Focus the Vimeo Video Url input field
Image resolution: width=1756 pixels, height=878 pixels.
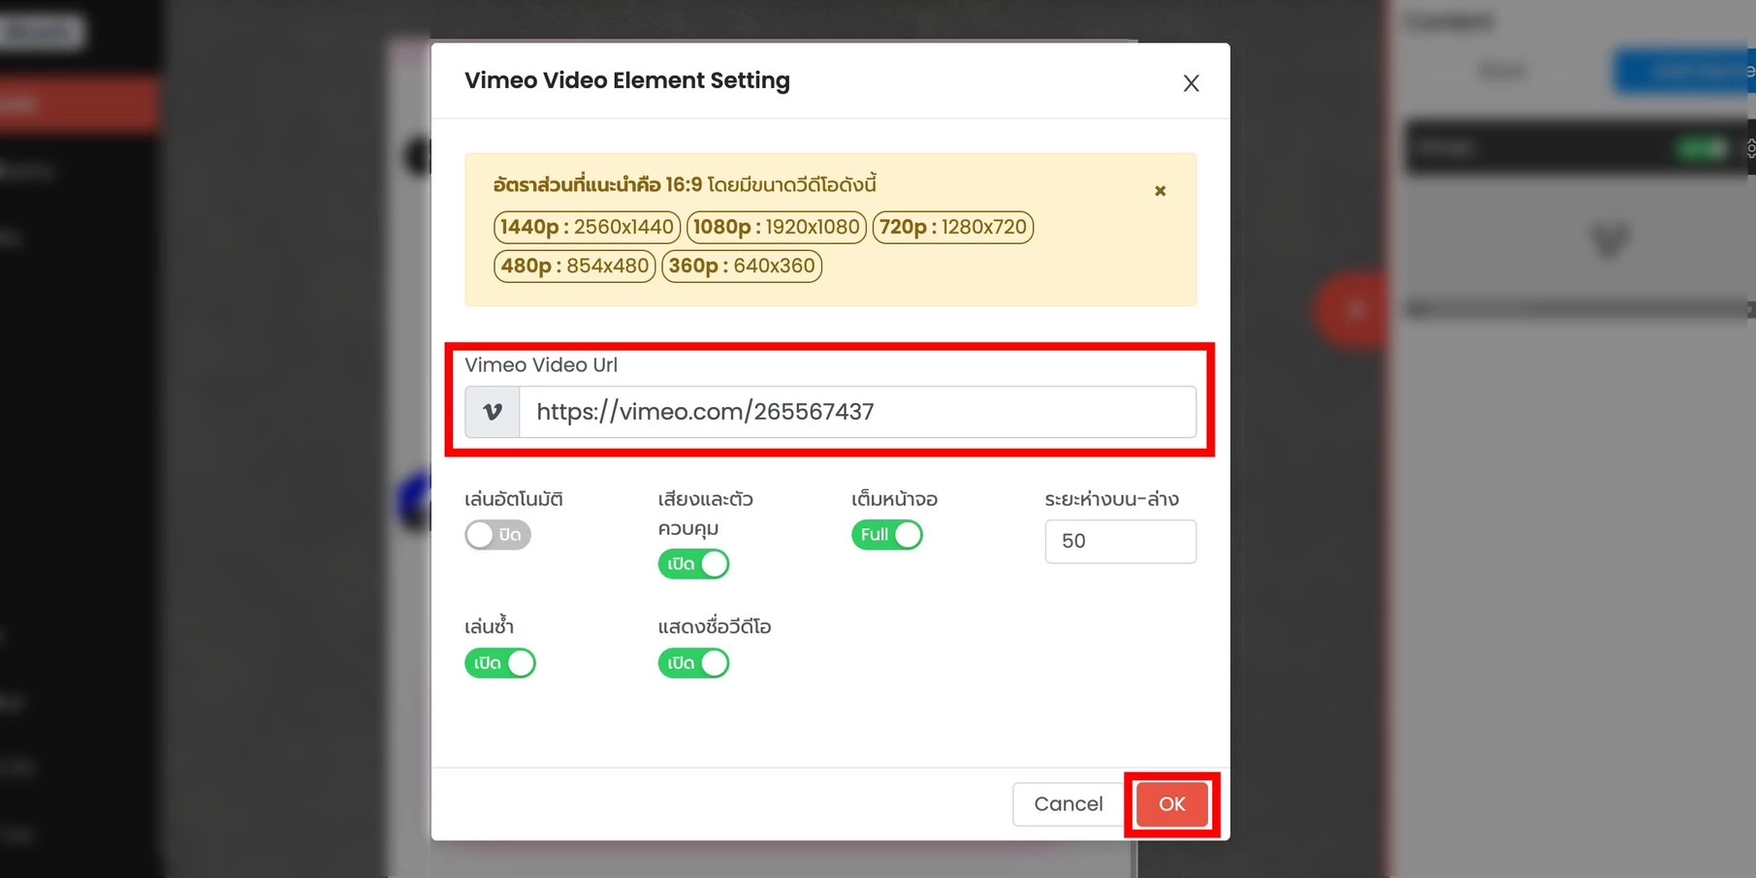(857, 412)
